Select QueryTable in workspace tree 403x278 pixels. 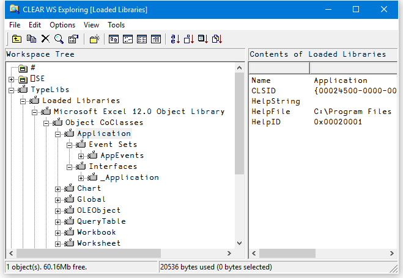pyautogui.click(x=101, y=221)
